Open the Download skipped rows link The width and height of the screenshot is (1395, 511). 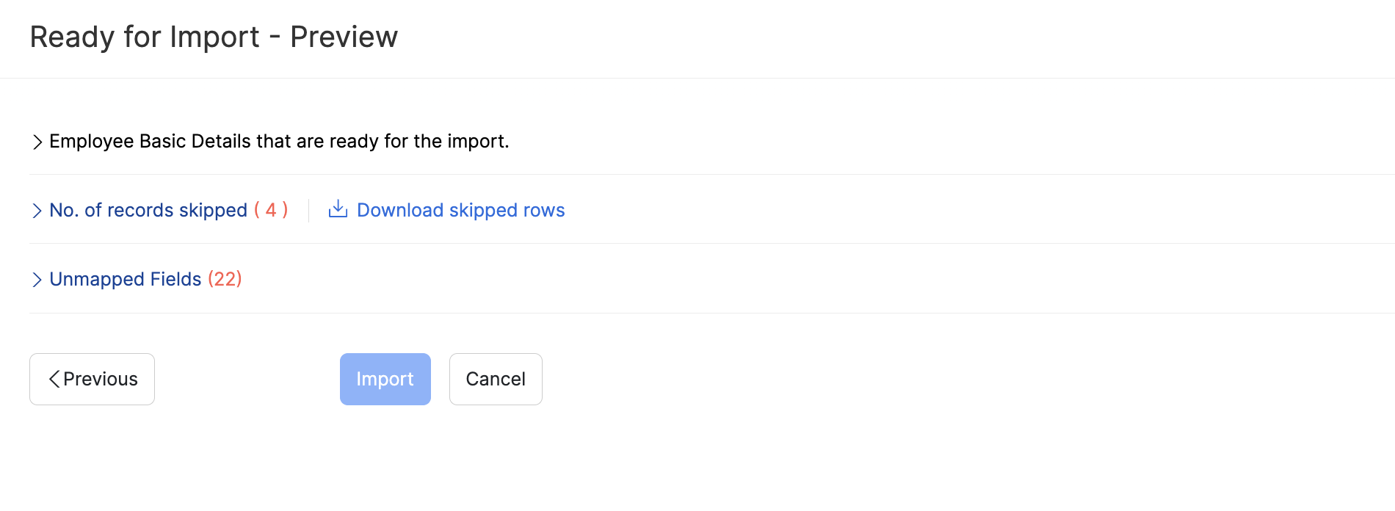460,210
